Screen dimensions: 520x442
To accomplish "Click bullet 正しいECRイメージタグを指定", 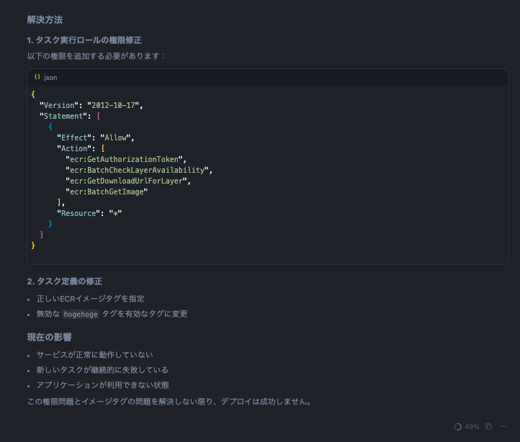I will [x=91, y=299].
